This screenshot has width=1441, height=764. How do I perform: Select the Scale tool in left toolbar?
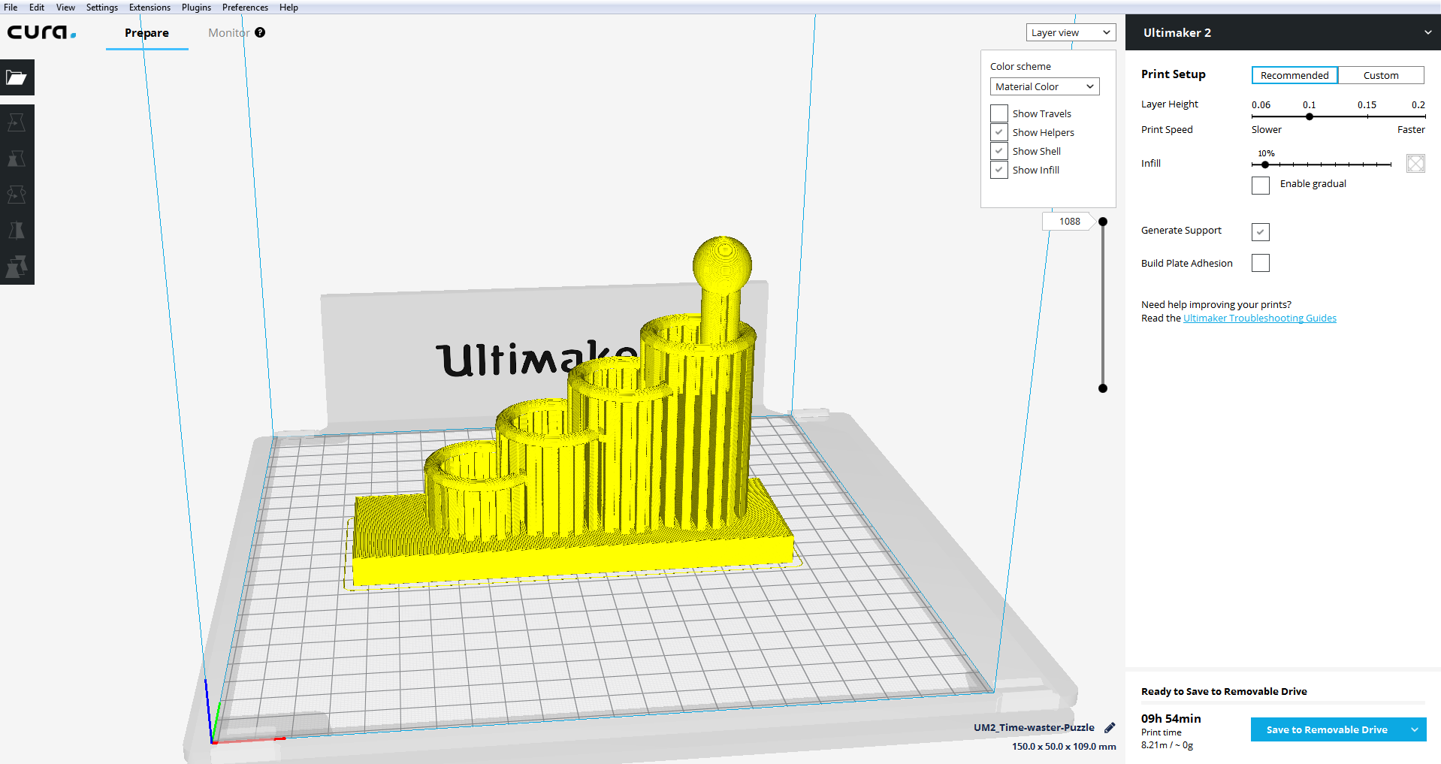(17, 159)
